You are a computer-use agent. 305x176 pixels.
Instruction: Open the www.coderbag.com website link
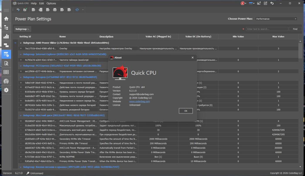point(139,101)
